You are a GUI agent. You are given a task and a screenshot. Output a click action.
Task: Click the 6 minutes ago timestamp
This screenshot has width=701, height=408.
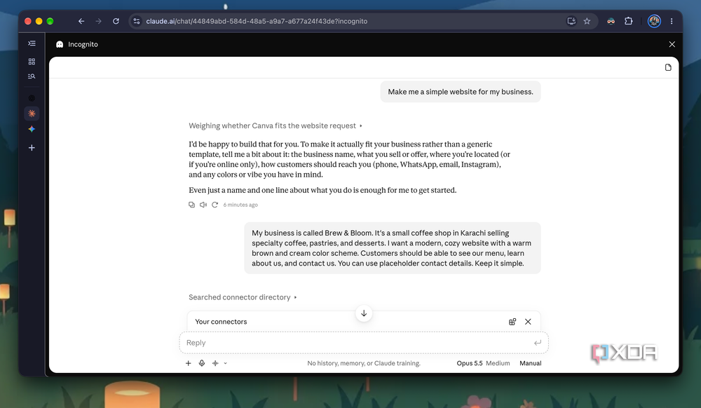[240, 205]
